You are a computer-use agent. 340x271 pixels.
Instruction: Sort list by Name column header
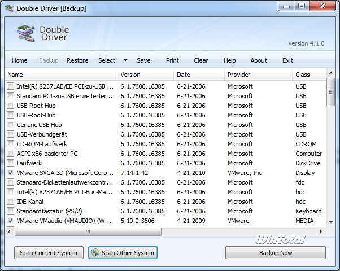[x=61, y=75]
